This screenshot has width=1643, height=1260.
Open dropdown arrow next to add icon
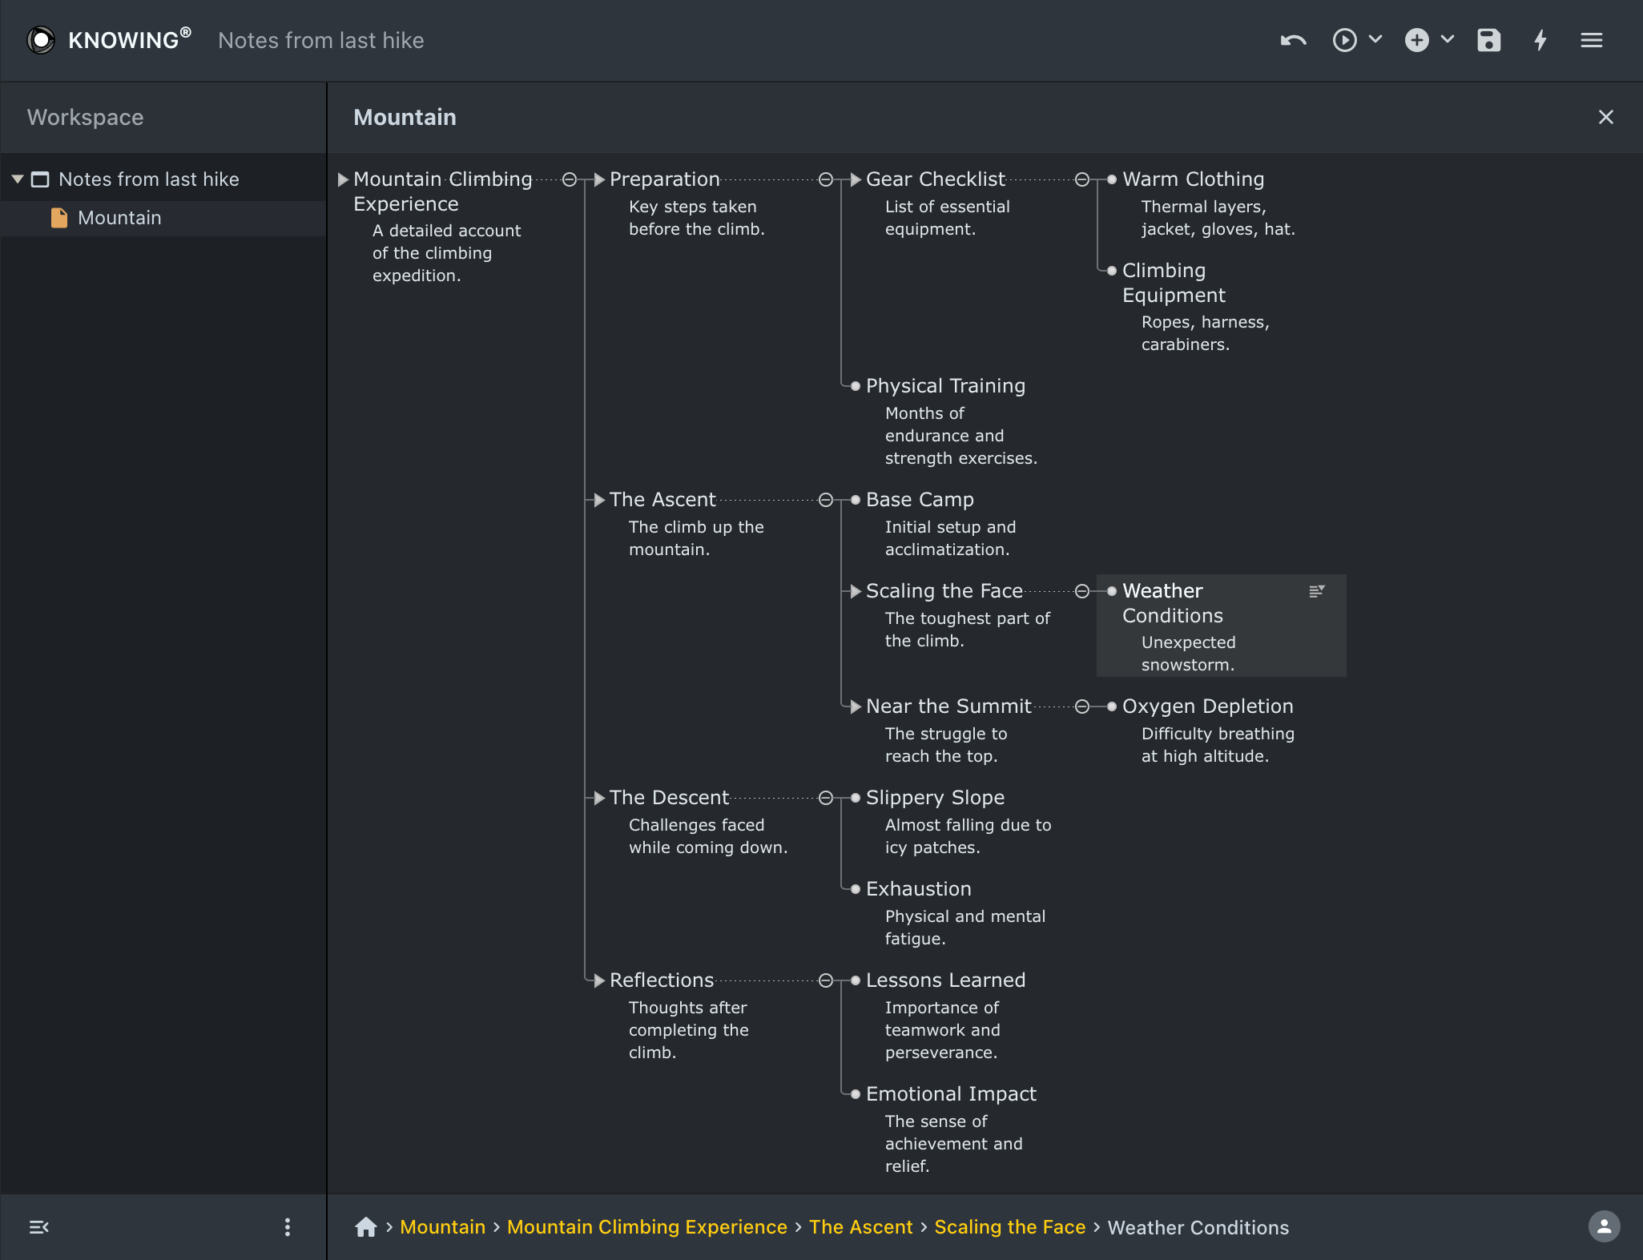pos(1448,39)
